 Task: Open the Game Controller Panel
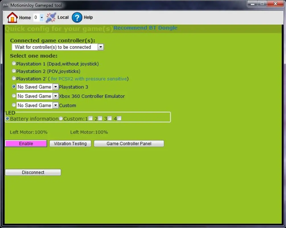click(x=129, y=143)
